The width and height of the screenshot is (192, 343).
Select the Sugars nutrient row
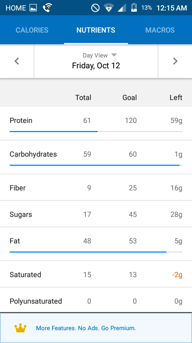pyautogui.click(x=96, y=214)
